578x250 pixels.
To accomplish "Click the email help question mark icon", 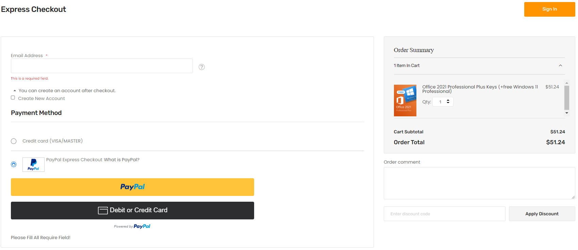I will pyautogui.click(x=202, y=67).
